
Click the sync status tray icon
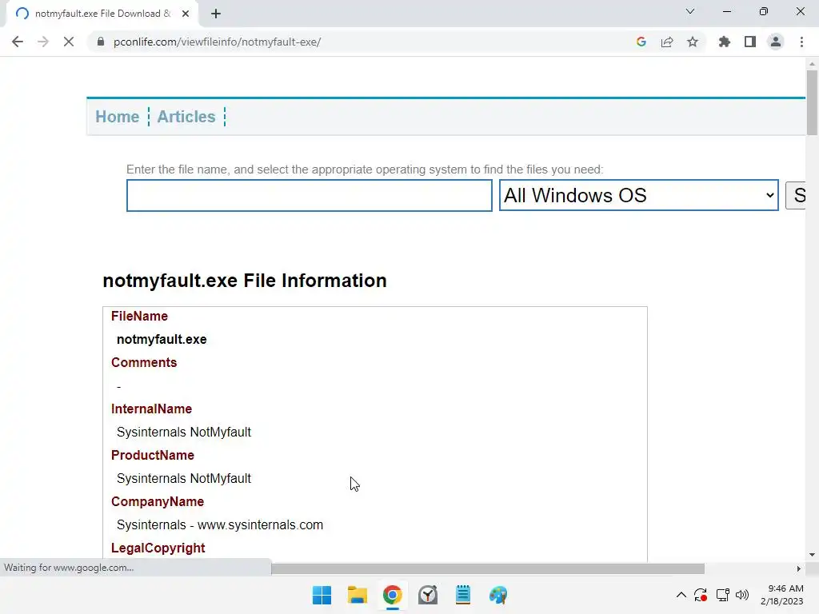click(701, 595)
